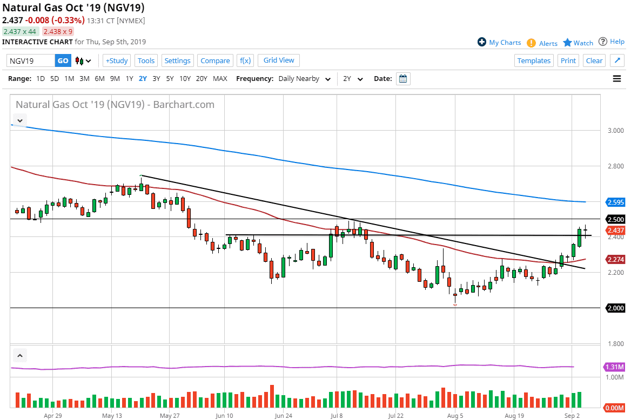Click the Alerts warning icon

point(531,43)
